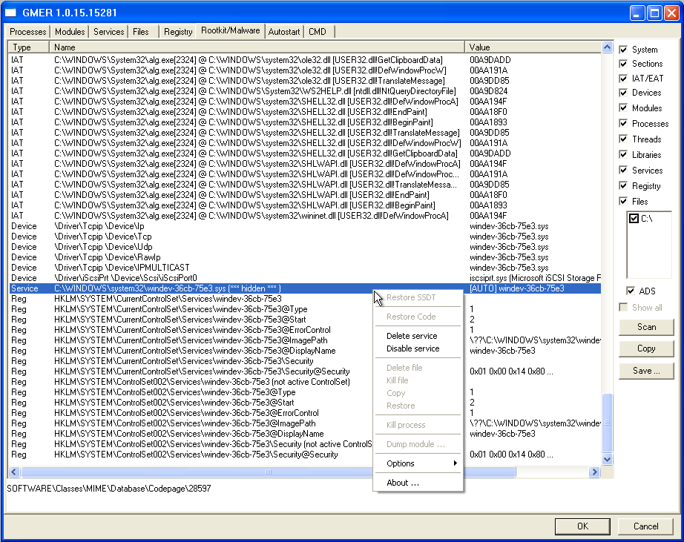Click the Save ... button
The image size is (684, 542).
645,370
